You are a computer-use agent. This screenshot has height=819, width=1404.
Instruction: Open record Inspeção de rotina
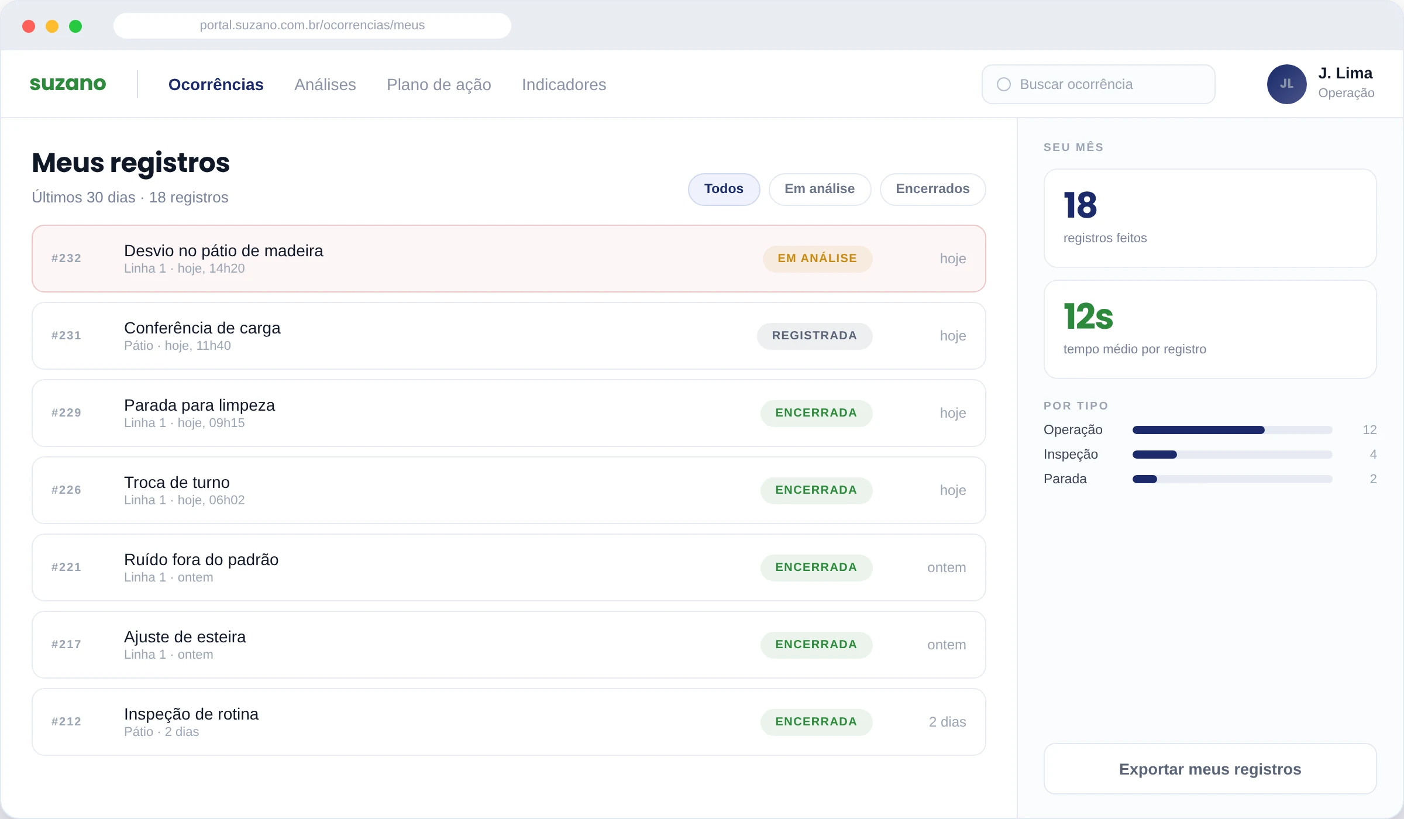click(509, 722)
